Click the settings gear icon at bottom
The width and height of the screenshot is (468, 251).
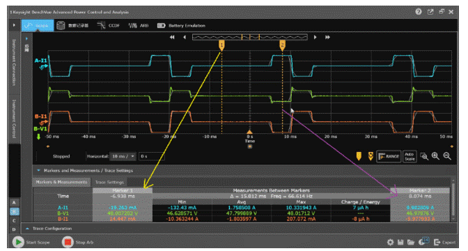tap(390, 242)
